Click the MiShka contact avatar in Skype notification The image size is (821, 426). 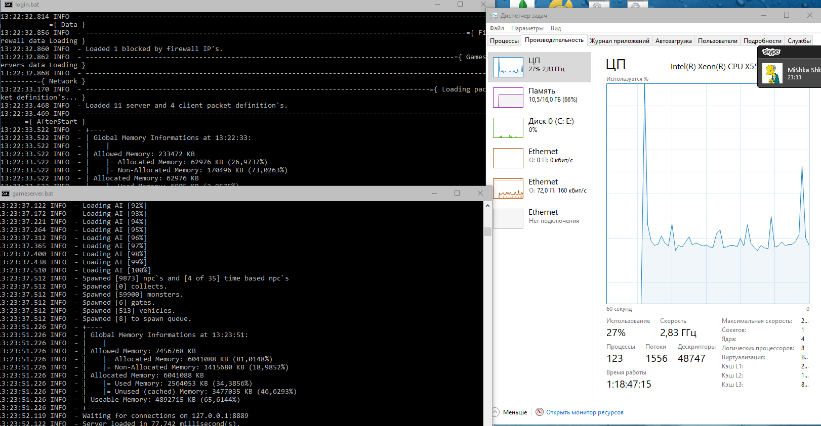772,74
